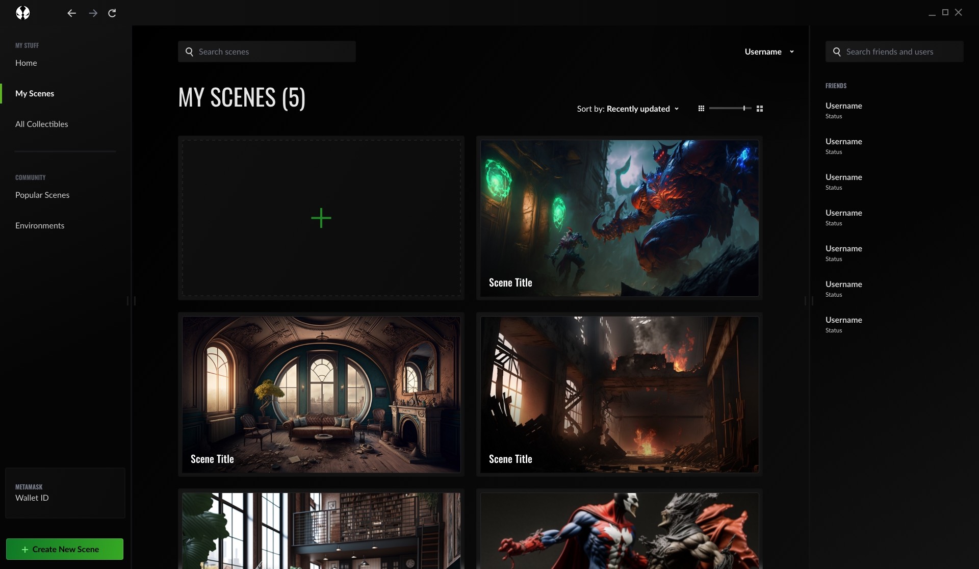Adjust the thumbnail size slider

click(x=730, y=108)
